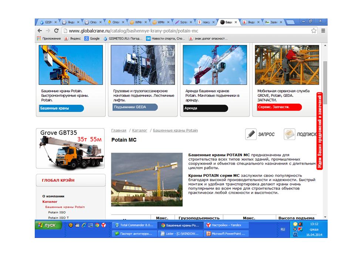Open the GISMETEO.RU bookmark
Viewport: 355px width, 266px height.
[x=123, y=38]
